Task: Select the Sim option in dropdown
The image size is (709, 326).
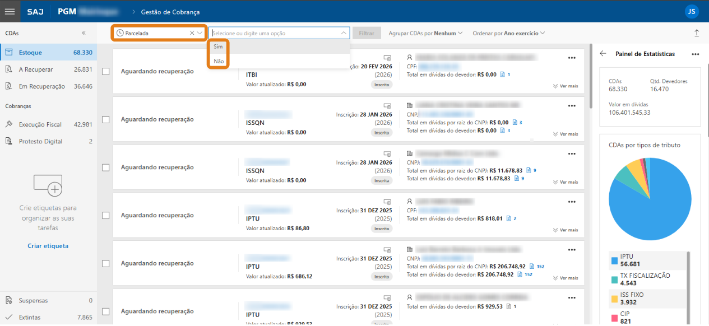Action: [x=218, y=46]
